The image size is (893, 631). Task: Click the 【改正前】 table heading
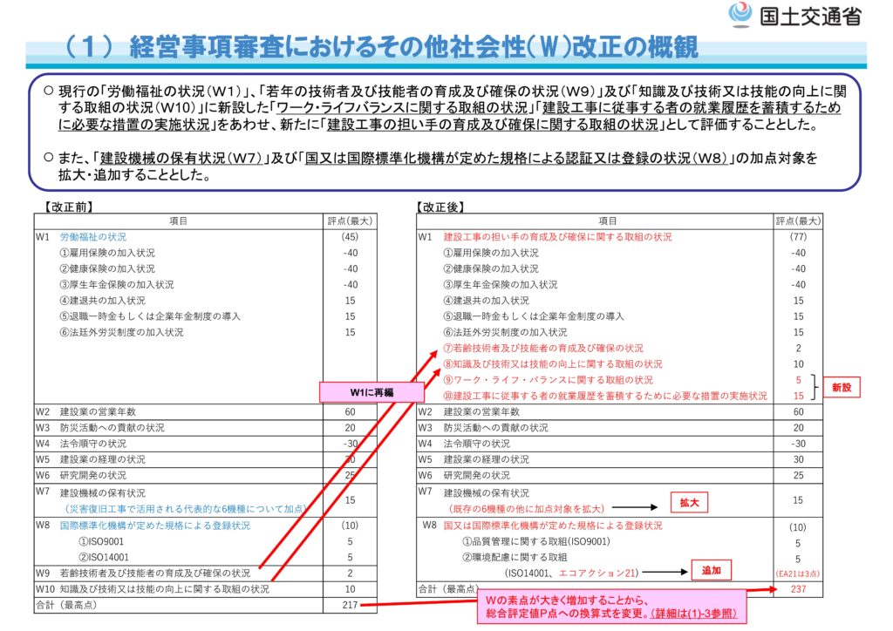point(67,207)
